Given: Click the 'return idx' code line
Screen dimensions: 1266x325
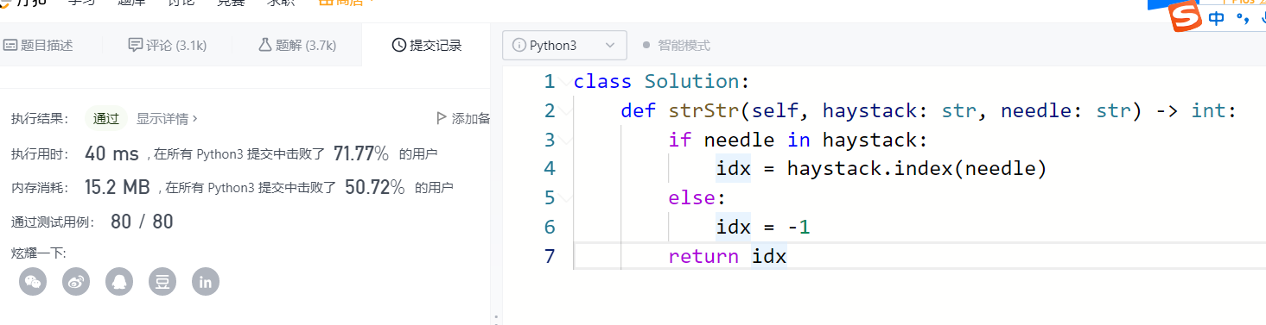Looking at the screenshot, I should [x=727, y=257].
